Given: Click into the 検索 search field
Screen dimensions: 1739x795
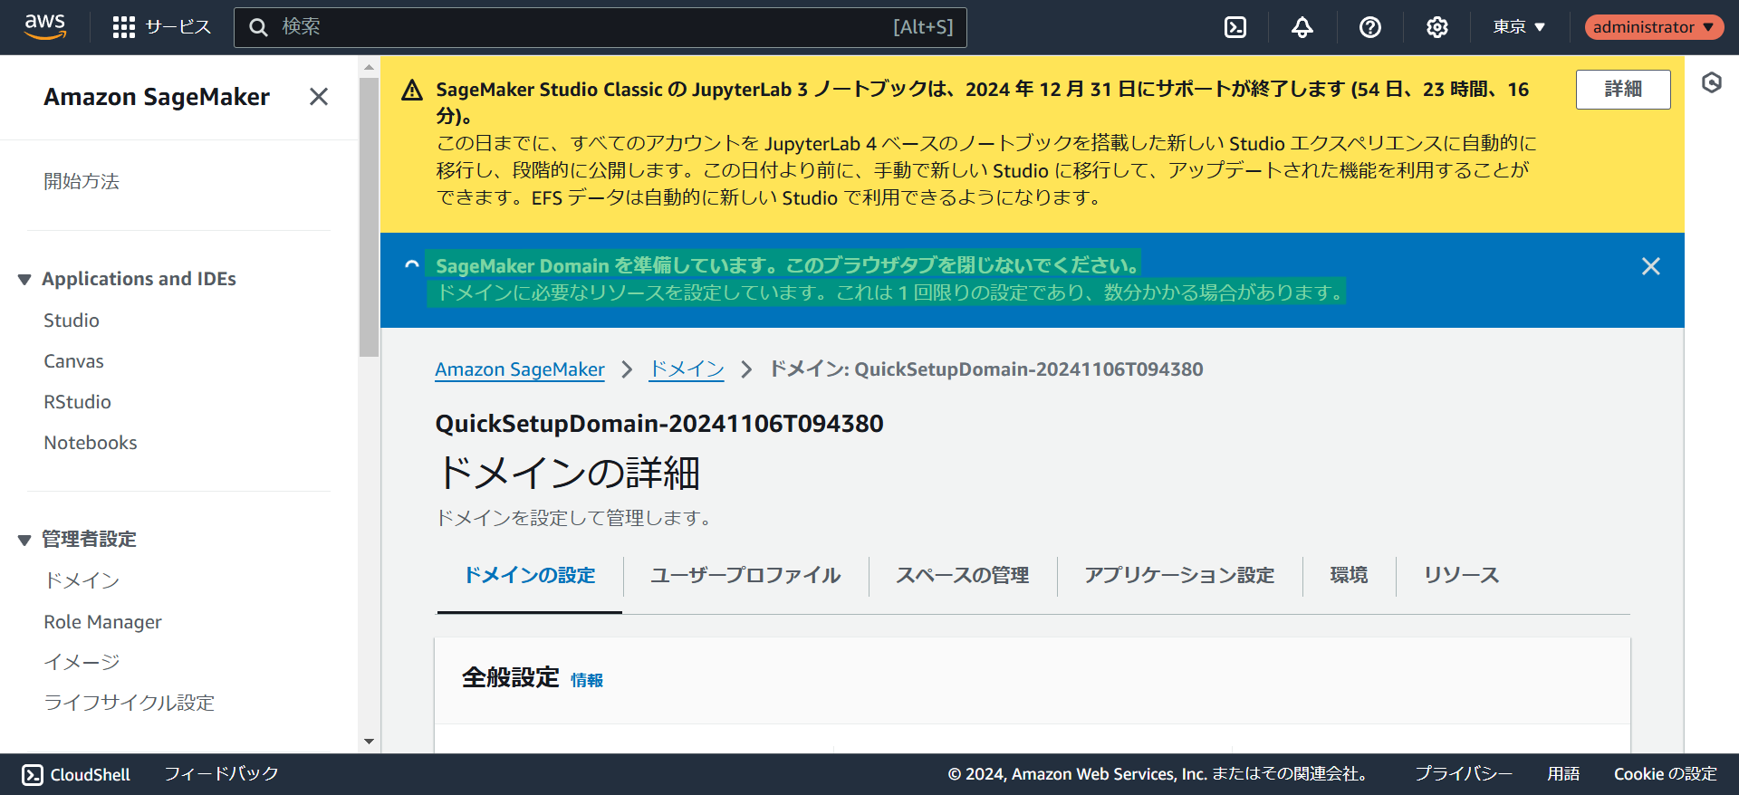Looking at the screenshot, I should click(x=580, y=27).
